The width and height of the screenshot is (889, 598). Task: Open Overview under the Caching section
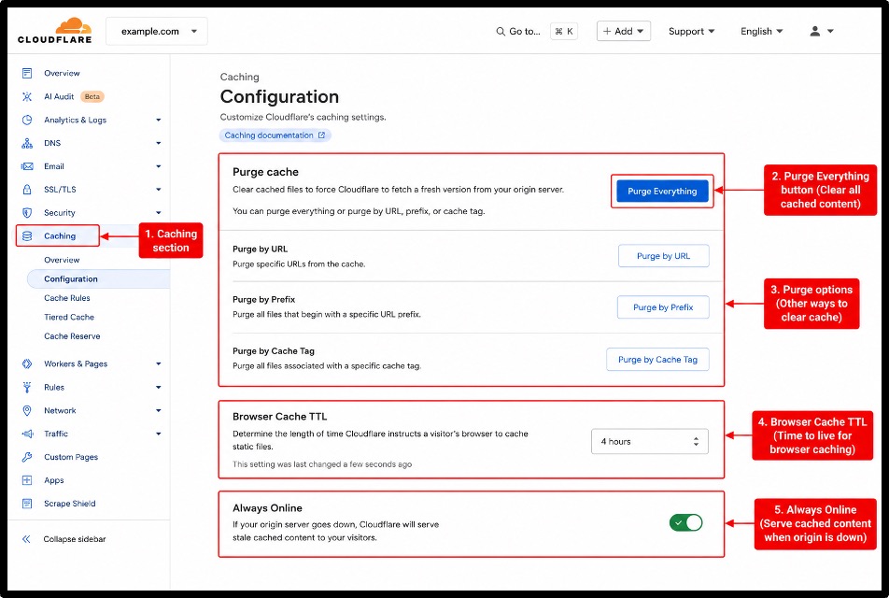click(62, 260)
